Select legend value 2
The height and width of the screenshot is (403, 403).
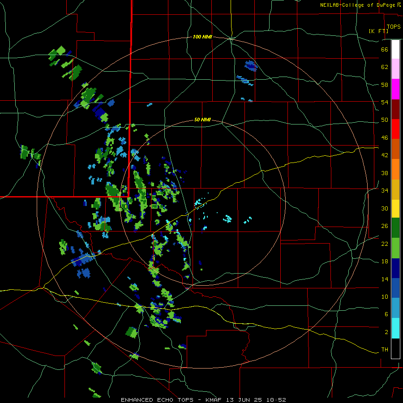pyautogui.click(x=386, y=332)
